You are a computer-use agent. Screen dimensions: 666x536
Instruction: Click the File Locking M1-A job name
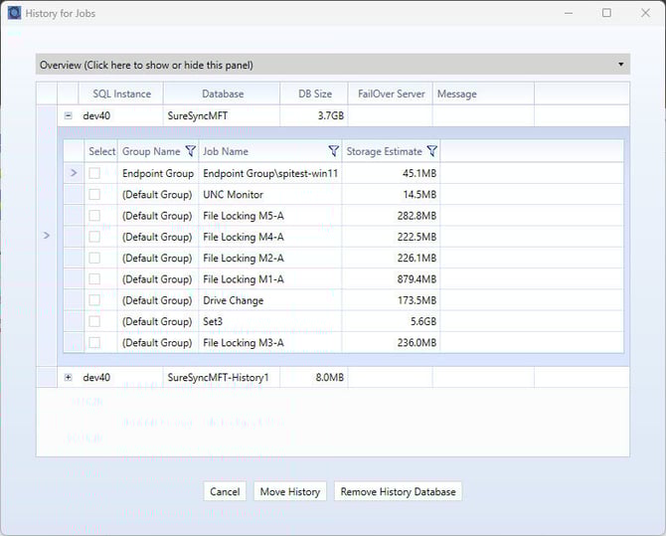pyautogui.click(x=243, y=279)
